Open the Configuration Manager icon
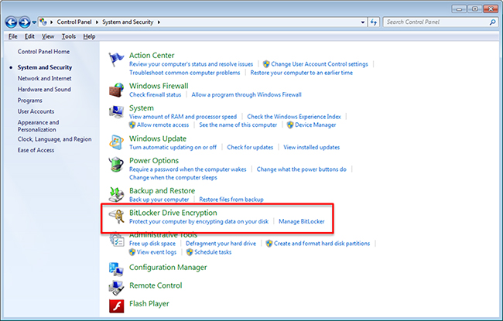This screenshot has width=503, height=321. coord(116,269)
